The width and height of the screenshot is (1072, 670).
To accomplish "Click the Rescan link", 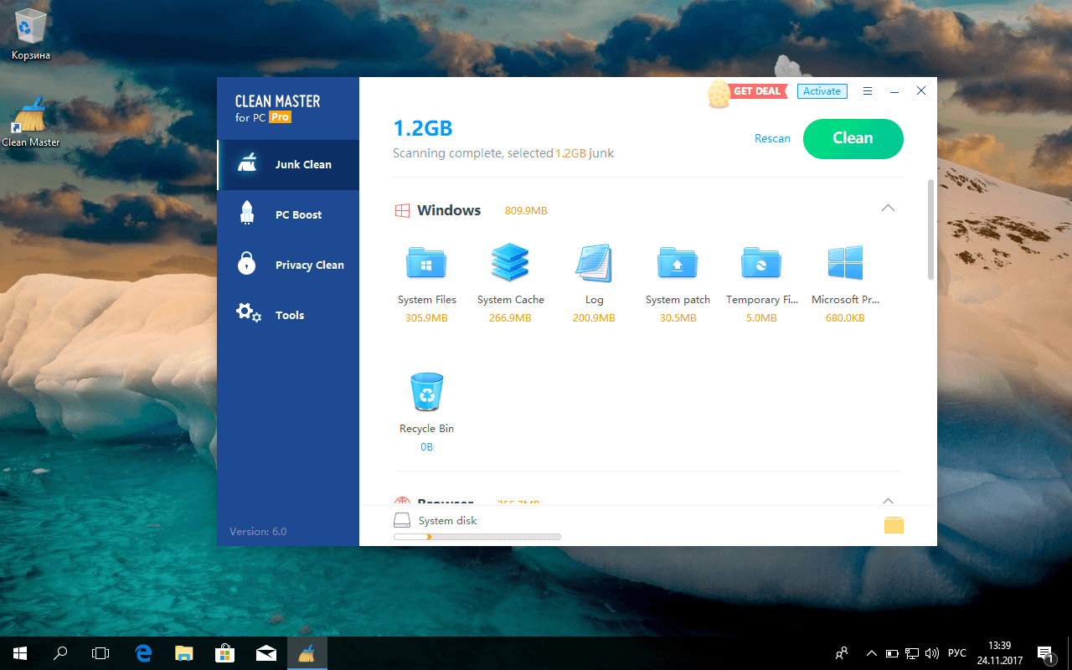I will (x=772, y=139).
